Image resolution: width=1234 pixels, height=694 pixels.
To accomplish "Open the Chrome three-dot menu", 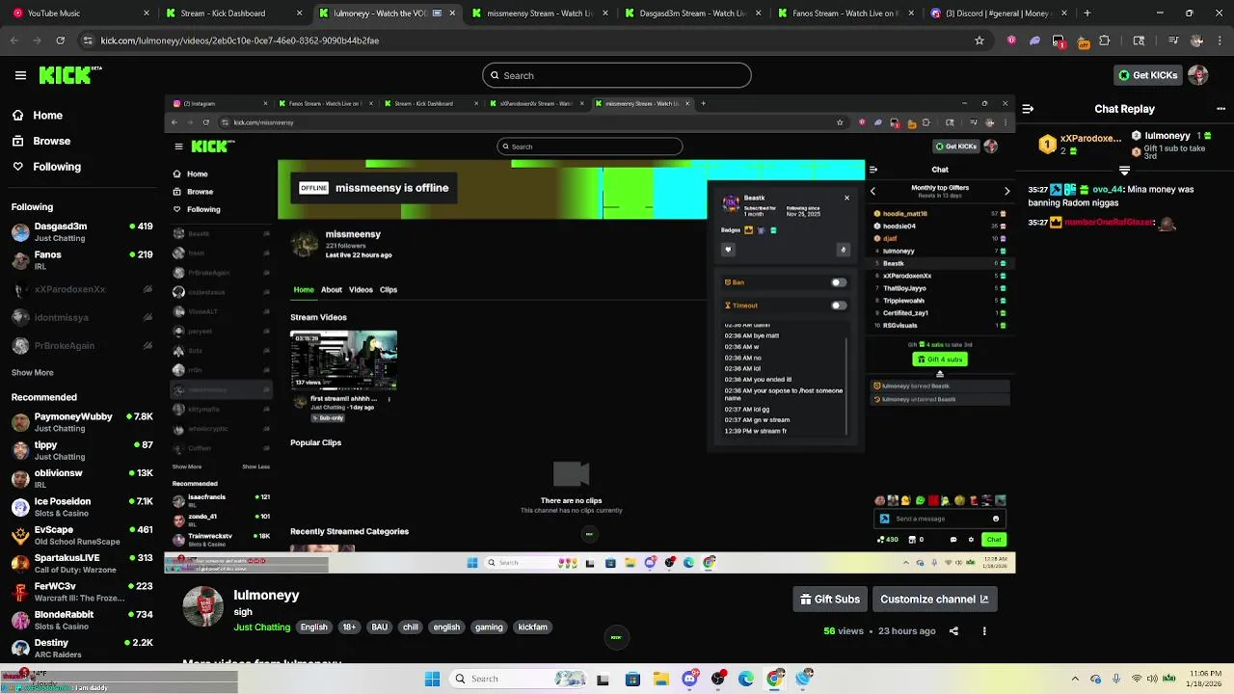I will point(1220,40).
